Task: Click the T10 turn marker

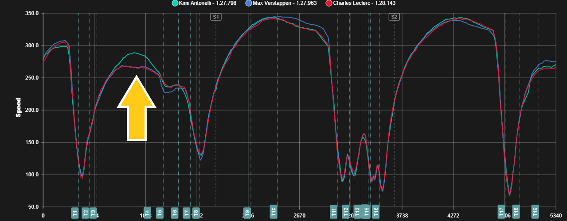Action: click(273, 212)
